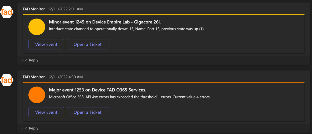Select TAD.Monitor sender name on first message

point(34,9)
